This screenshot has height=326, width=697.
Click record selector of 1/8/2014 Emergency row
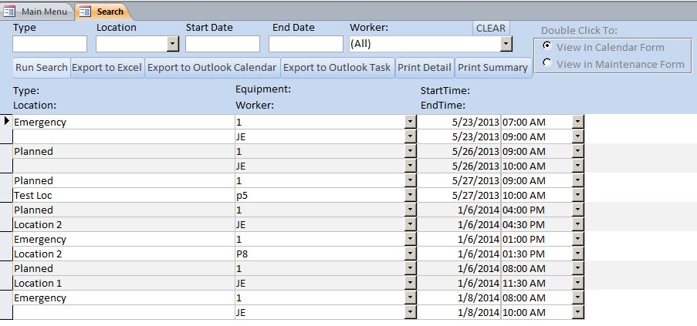(x=6, y=304)
